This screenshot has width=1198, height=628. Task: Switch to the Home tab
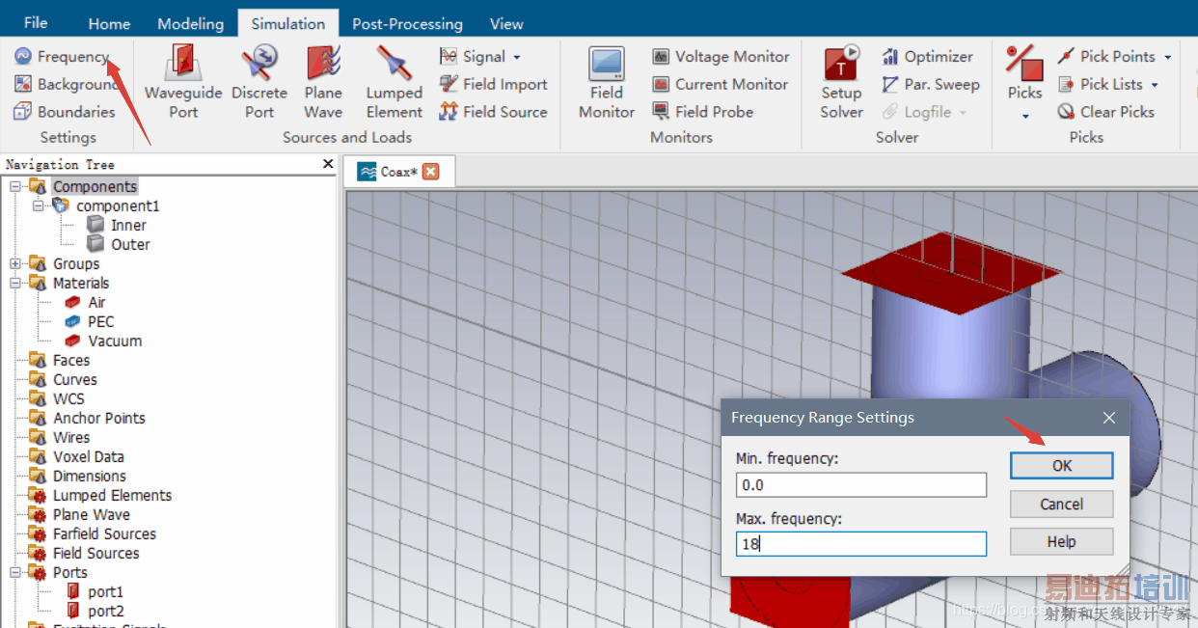click(109, 24)
